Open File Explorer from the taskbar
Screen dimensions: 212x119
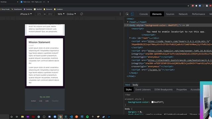pyautogui.click(x=23, y=117)
